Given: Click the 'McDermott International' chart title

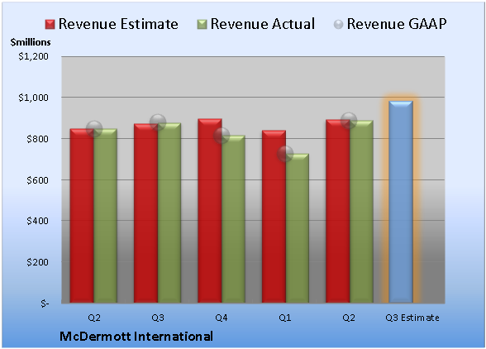Looking at the screenshot, I should [x=136, y=337].
